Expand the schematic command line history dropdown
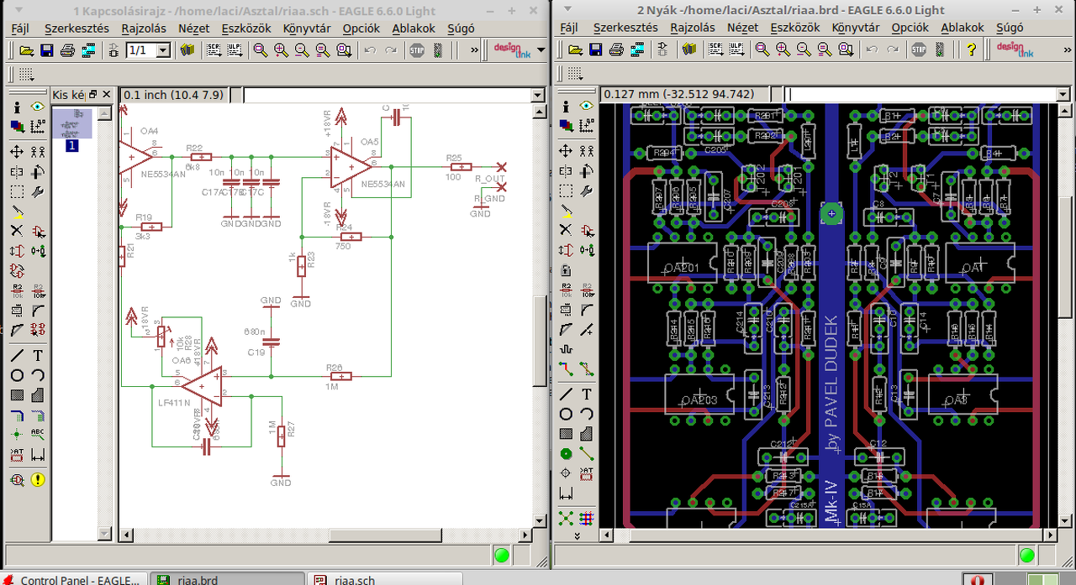Viewport: 1076px width, 585px height. [x=538, y=96]
